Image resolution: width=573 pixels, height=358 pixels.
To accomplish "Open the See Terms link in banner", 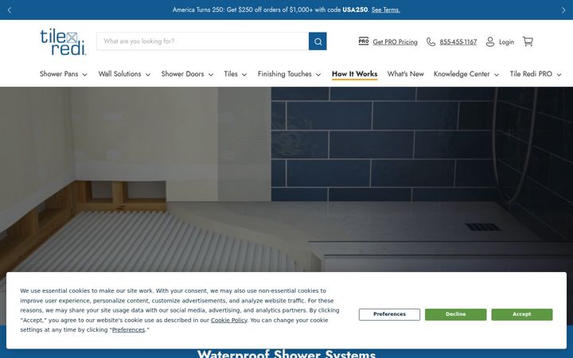I will (385, 10).
